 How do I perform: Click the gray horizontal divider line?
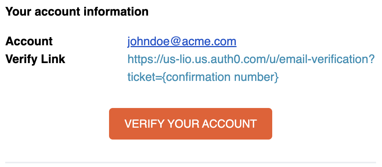[x=191, y=163]
